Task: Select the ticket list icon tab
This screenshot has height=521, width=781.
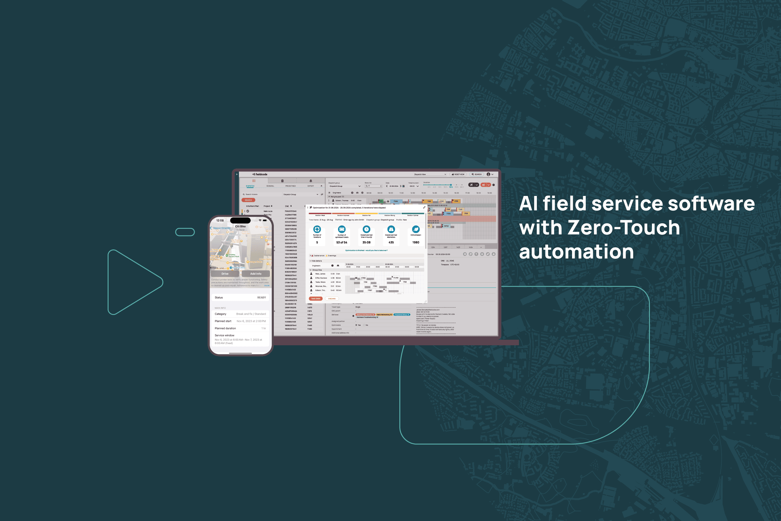Action: click(254, 181)
